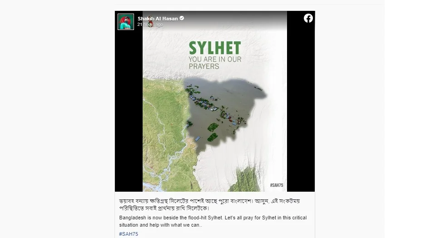Click the green hills at the image's bottom right
Screen dimensions: 446x238
247,180
